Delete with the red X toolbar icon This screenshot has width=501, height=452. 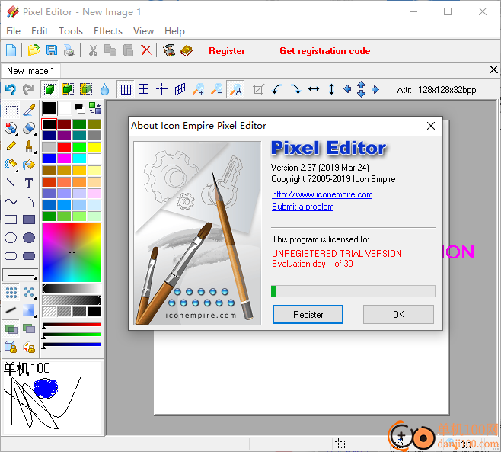[146, 50]
